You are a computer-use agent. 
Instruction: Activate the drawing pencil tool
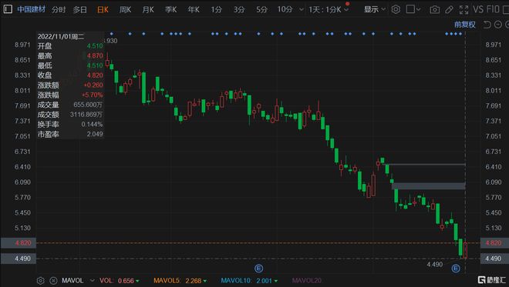point(450,10)
